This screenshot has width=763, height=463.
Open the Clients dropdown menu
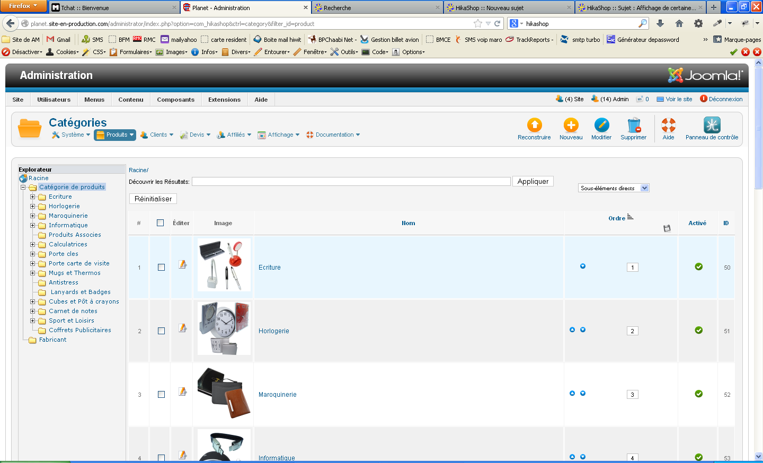pyautogui.click(x=157, y=135)
